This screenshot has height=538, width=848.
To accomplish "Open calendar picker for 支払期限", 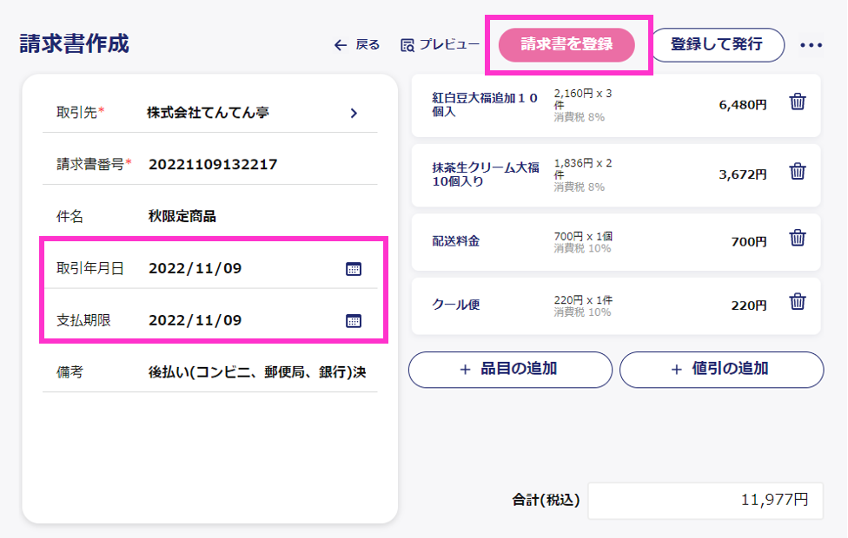I will (353, 320).
